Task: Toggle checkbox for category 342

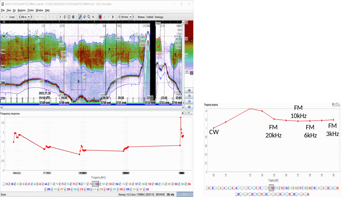Action: pyautogui.click(x=144, y=189)
